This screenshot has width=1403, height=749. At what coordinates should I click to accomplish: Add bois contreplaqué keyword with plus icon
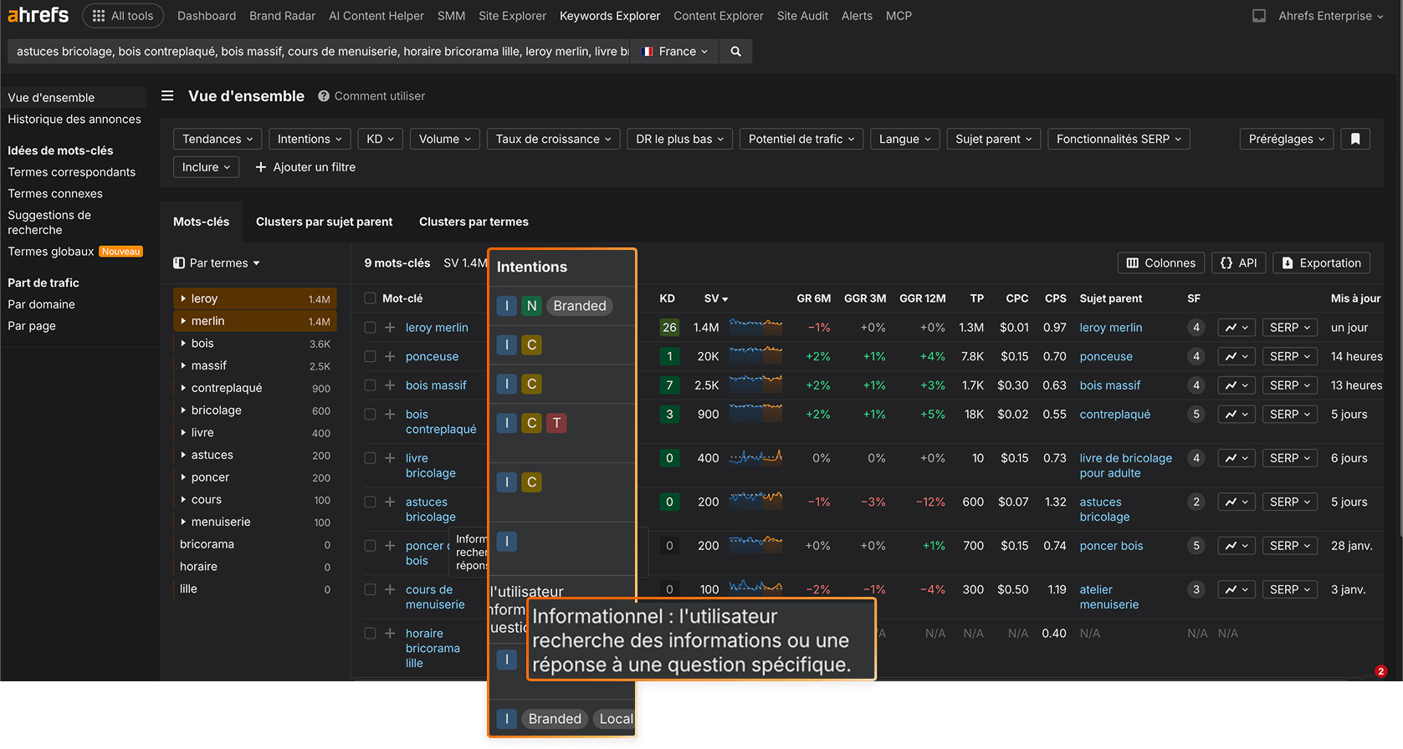[x=390, y=414]
